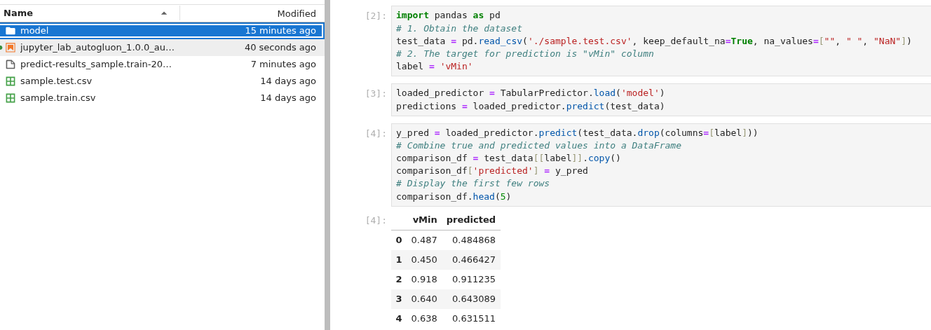Click the sample.train.csv spreadsheet icon

[11, 98]
